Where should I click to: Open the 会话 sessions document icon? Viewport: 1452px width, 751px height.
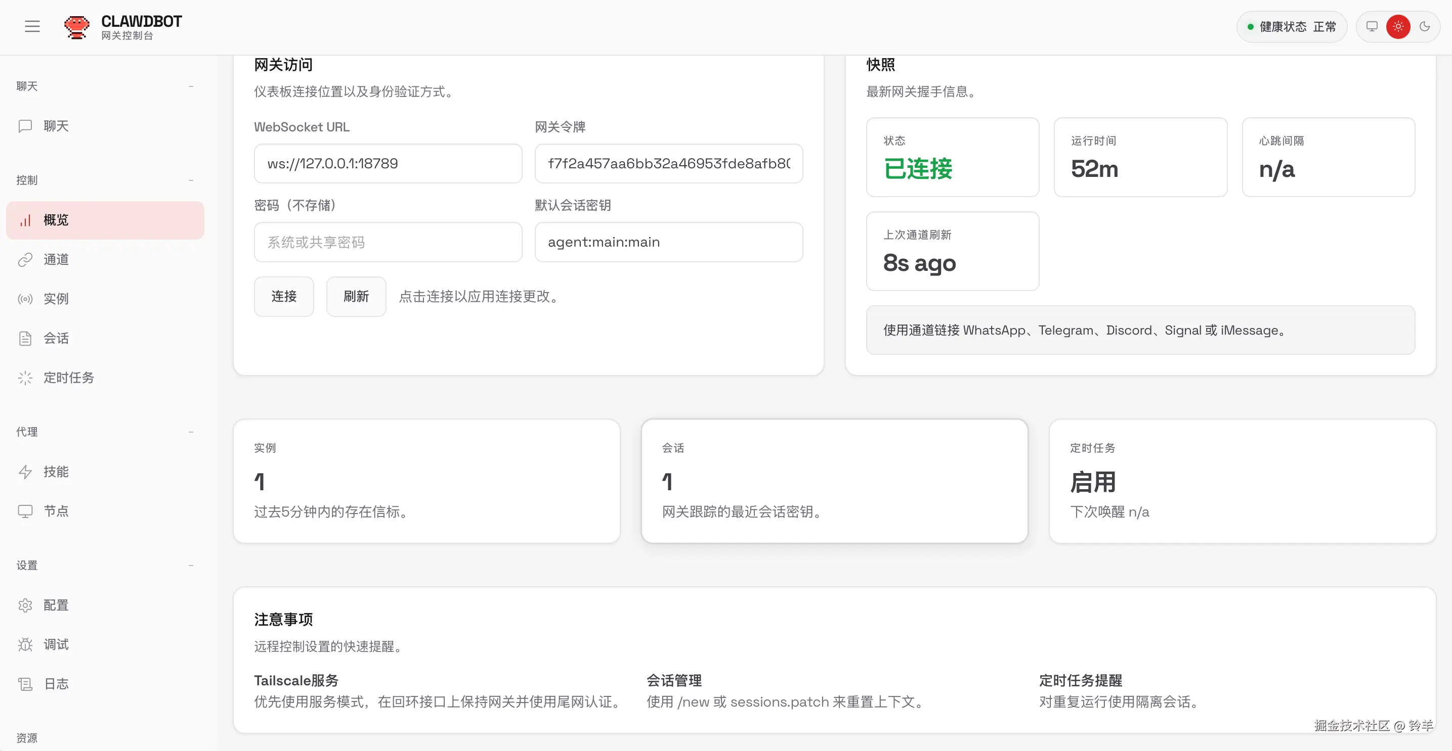click(25, 338)
